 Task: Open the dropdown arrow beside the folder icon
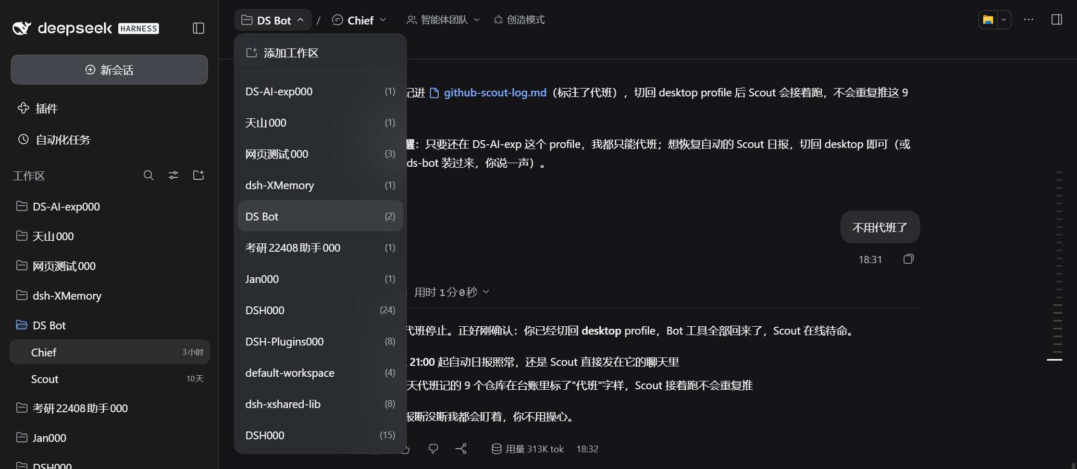[1004, 20]
